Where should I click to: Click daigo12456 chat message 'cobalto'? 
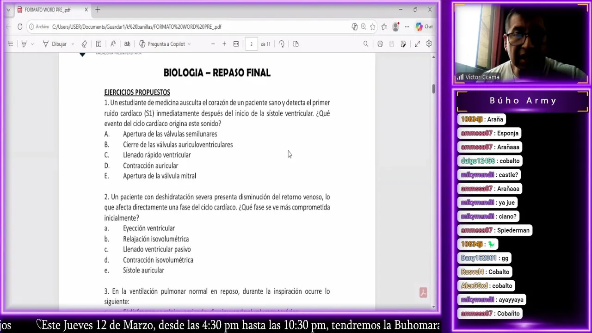pyautogui.click(x=490, y=161)
